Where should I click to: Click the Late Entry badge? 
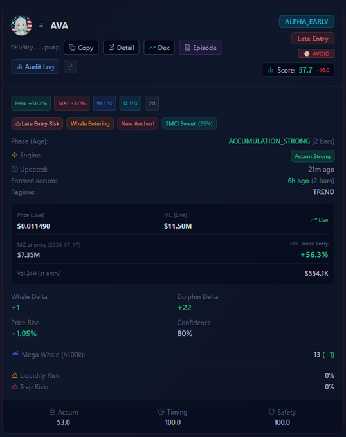click(313, 39)
